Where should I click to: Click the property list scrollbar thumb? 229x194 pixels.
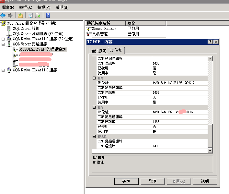point(210,136)
